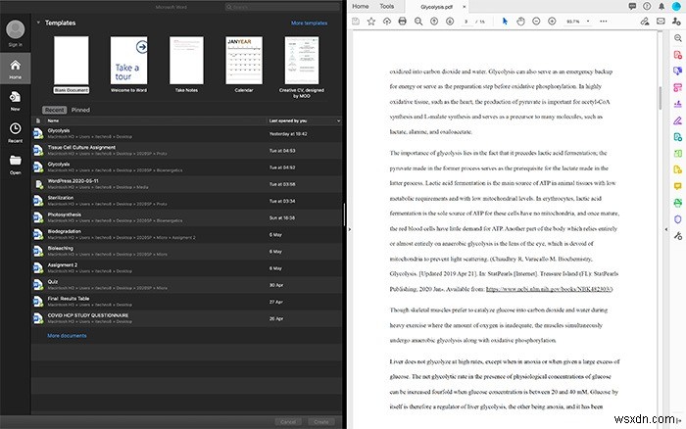Click the share with others person icon
The height and width of the screenshot is (429, 686).
pos(676,21)
